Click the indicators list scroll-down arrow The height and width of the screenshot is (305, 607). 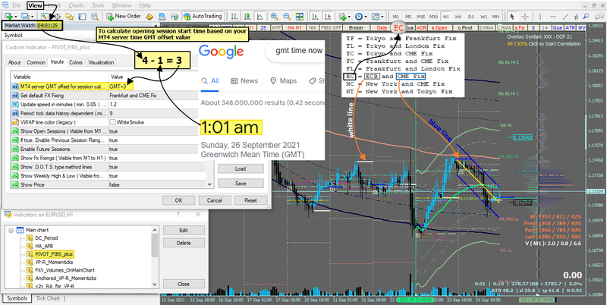coord(155,283)
